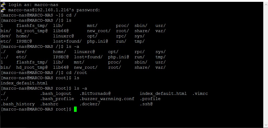Viewport: 268px width, 128px height.
Task: Click the "login as: marco-nas" text
Action: 33,5
